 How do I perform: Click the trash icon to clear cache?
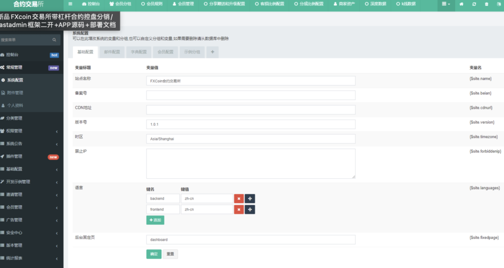click(487, 4)
